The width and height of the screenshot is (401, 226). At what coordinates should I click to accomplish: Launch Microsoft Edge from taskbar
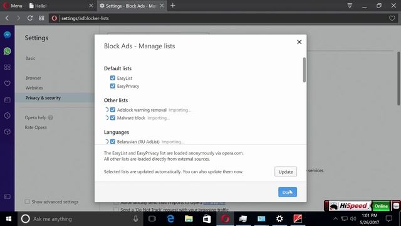coord(170,219)
